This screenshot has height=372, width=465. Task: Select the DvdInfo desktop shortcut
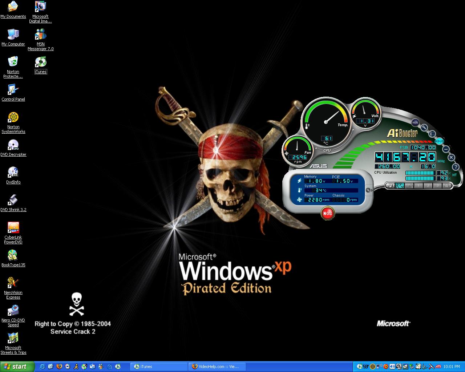(13, 175)
